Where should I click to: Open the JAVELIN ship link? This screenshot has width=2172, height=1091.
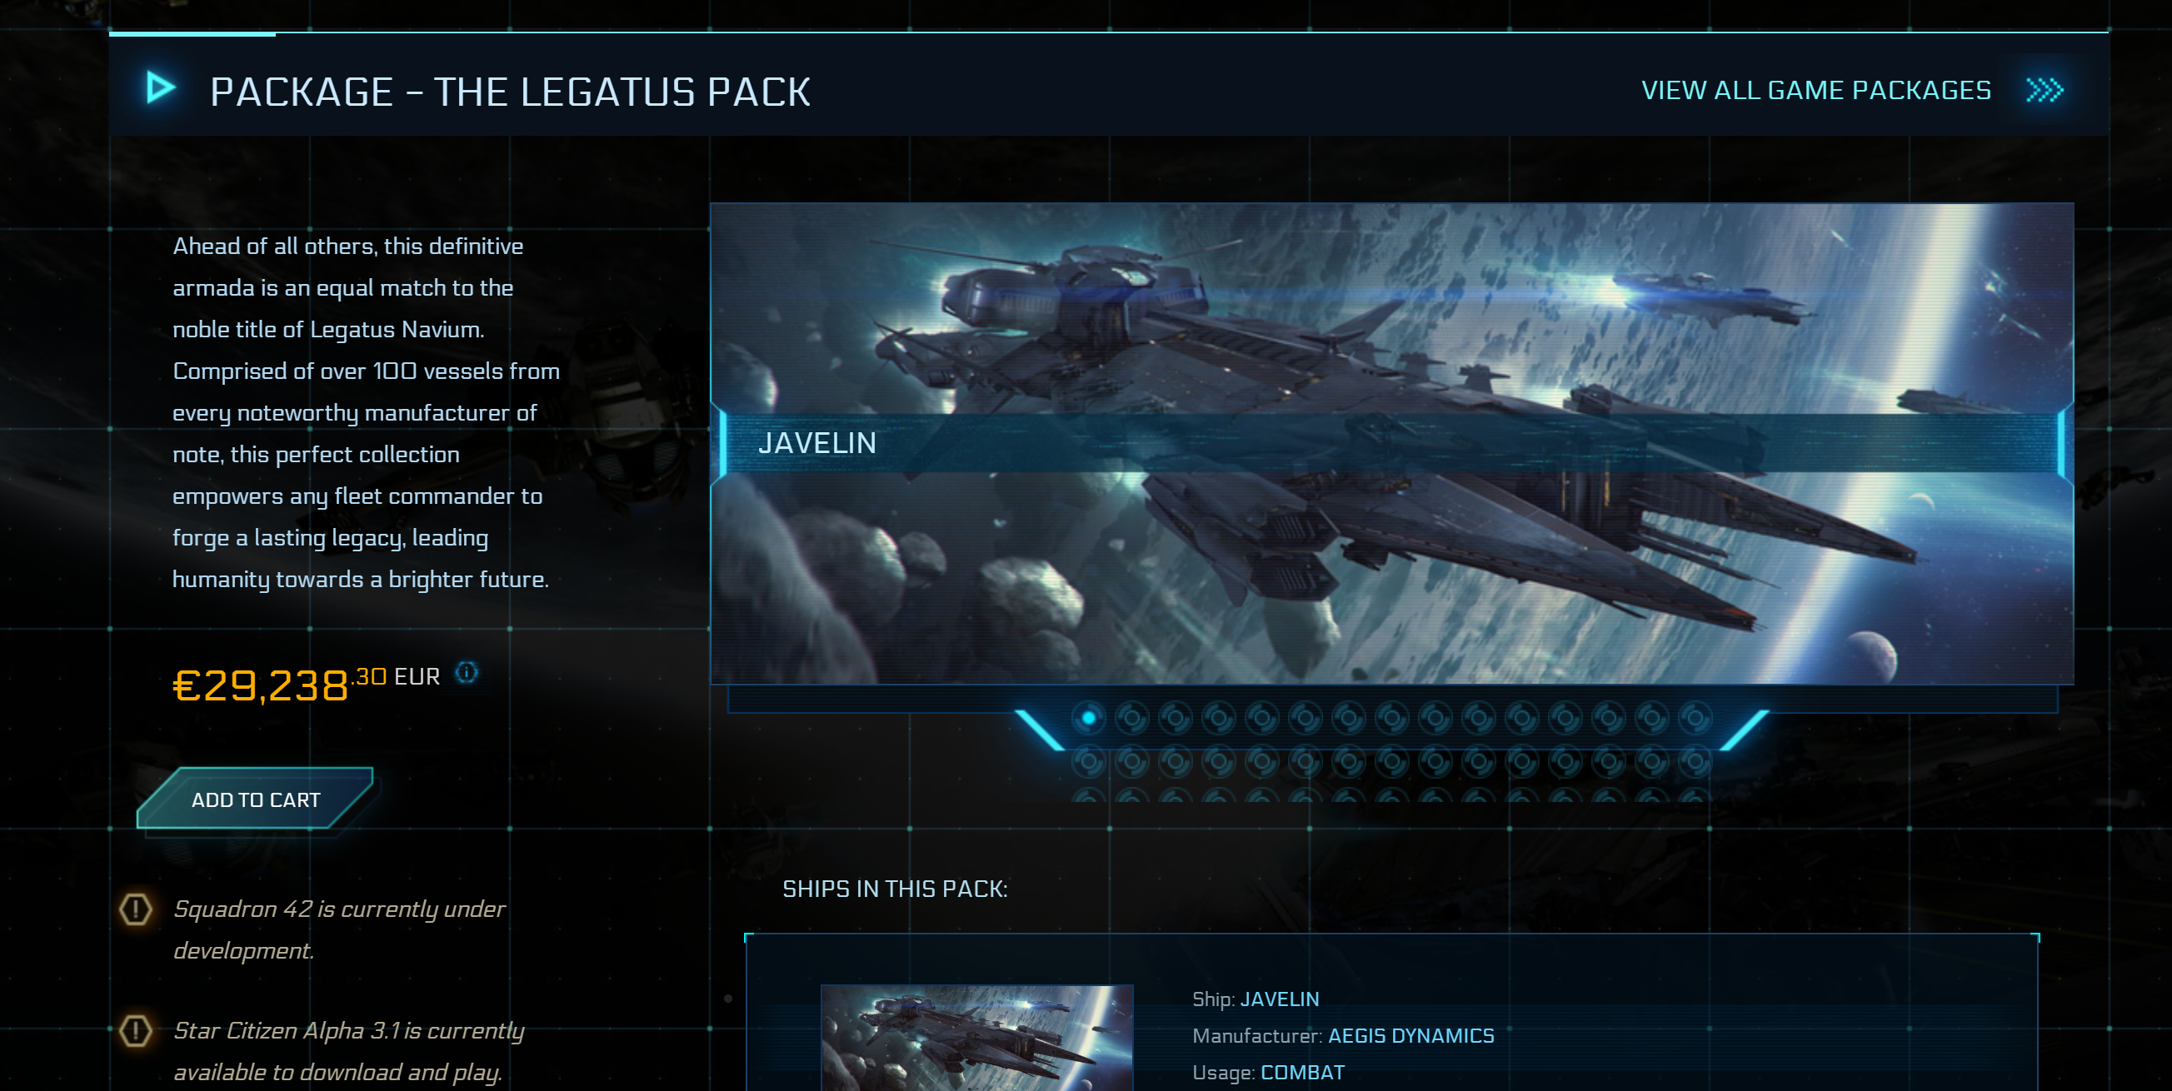pyautogui.click(x=1279, y=999)
